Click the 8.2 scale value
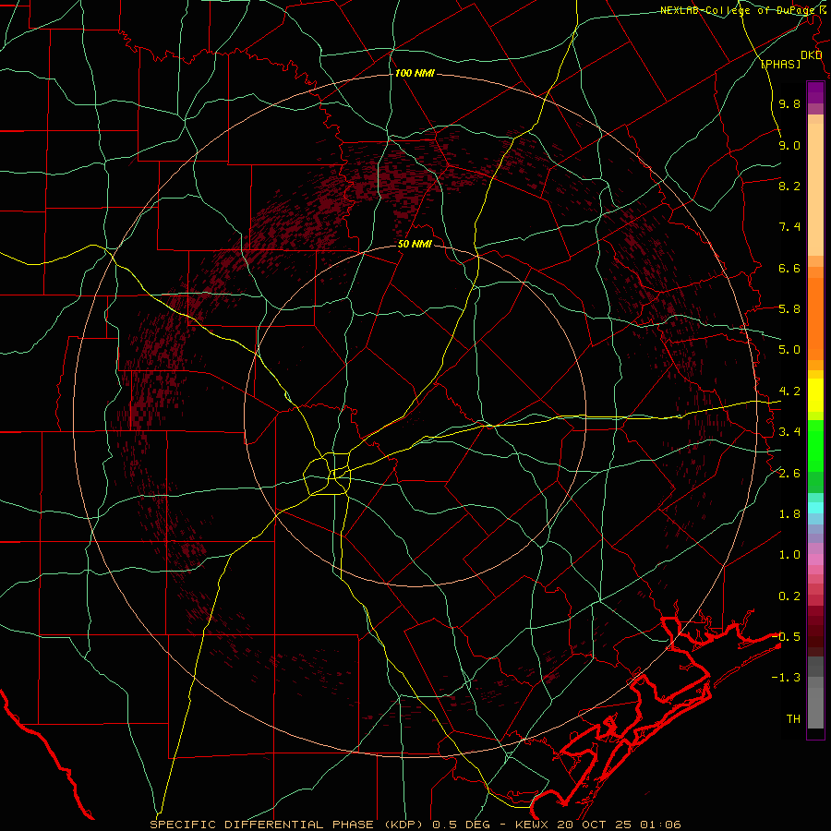The height and width of the screenshot is (831, 831). [x=789, y=186]
